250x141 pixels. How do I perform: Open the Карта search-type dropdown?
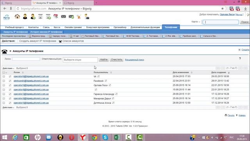click(196, 22)
